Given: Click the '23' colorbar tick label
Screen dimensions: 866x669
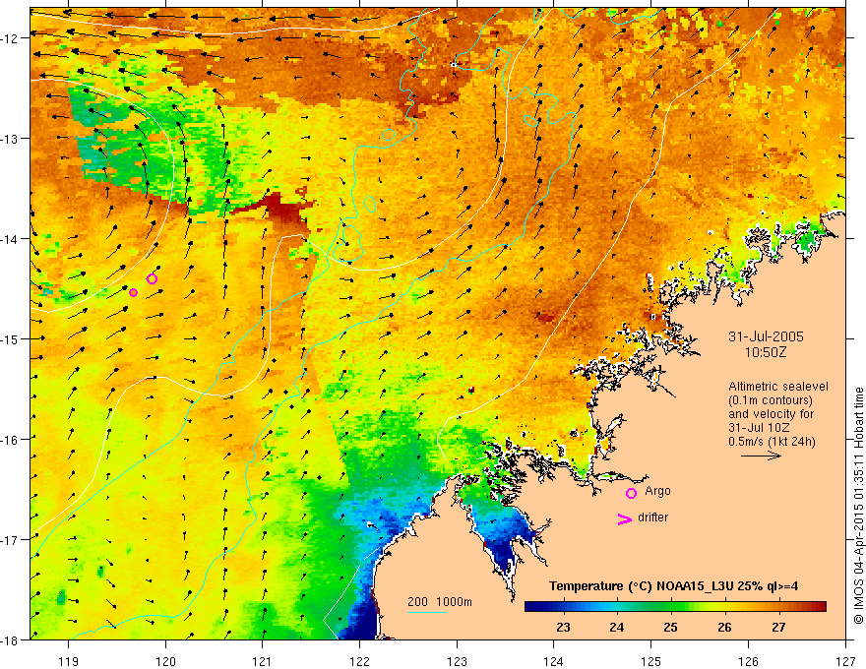Looking at the screenshot, I should pyautogui.click(x=563, y=628).
